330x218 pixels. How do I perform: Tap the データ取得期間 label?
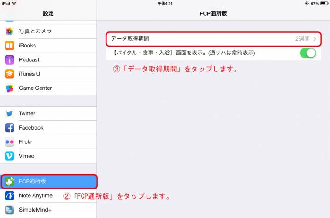[x=130, y=39]
